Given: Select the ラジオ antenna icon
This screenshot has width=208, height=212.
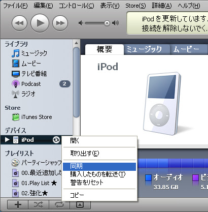Looking at the screenshot, I should click(x=15, y=94).
